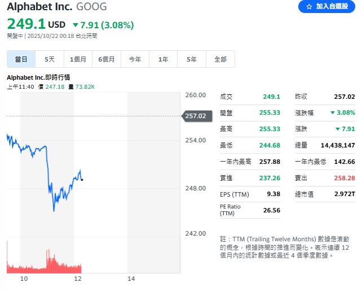362x291 pixels.
Task: Click the star icon on the watchlist button
Action: [x=308, y=7]
